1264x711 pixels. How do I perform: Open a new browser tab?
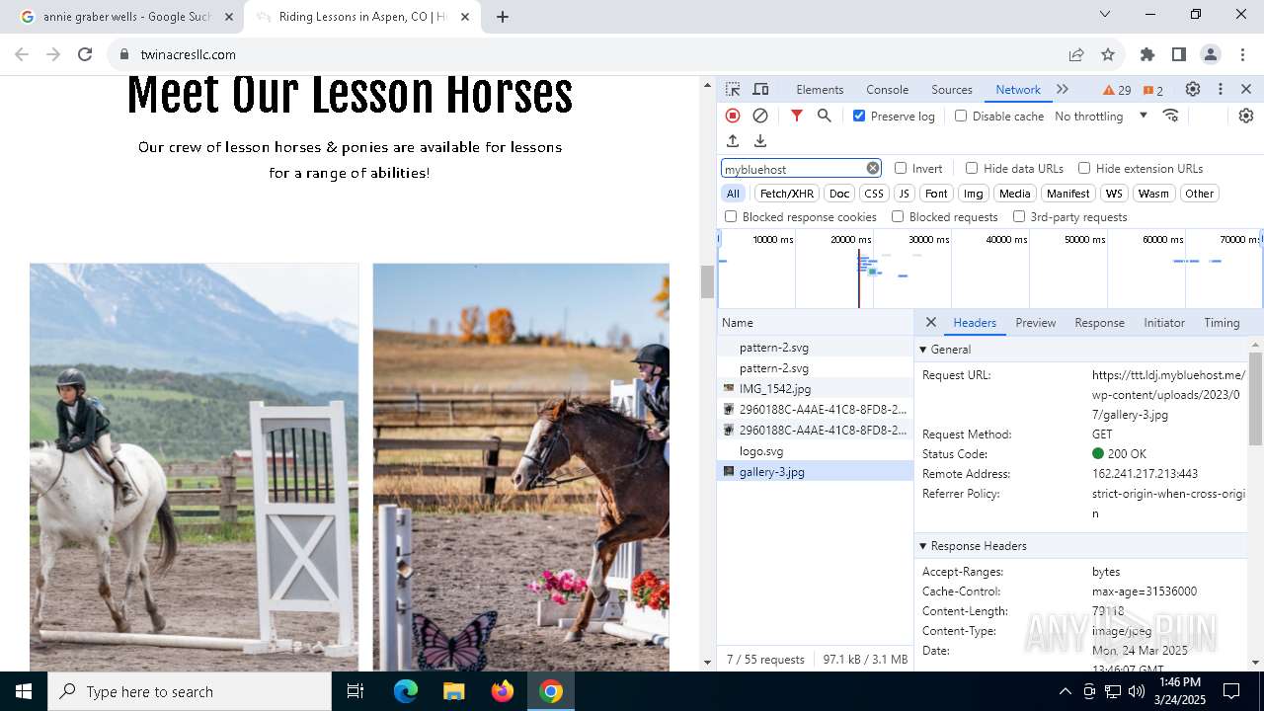503,17
